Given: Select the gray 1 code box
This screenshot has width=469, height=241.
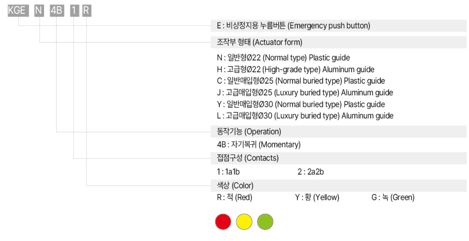Looking at the screenshot, I should point(74,11).
